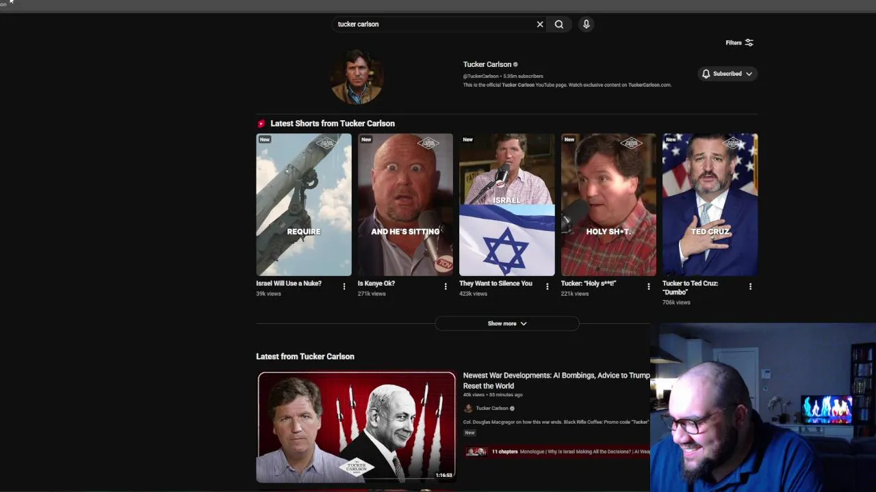Viewport: 876px width, 492px height.
Task: Open the 'Tucker: Holy s**t!' short thumbnail
Action: click(608, 204)
